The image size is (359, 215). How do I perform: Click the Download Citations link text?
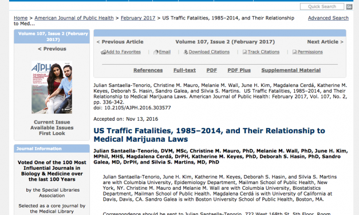pyautogui.click(x=209, y=52)
